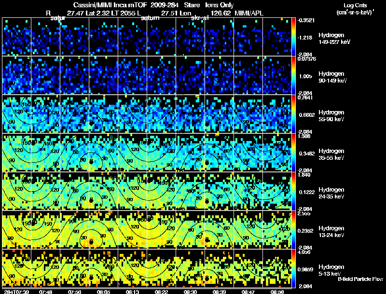Click the colorbar value '1.388'
The height and width of the screenshot is (294, 386).
(x=304, y=137)
